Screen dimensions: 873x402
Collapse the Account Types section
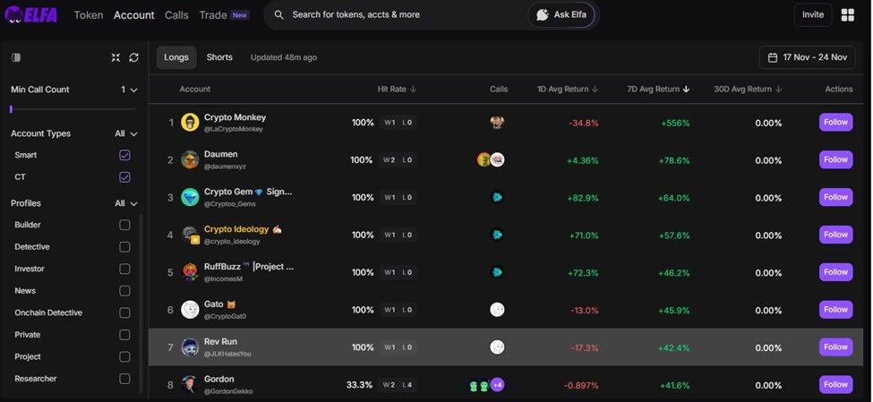click(x=133, y=133)
